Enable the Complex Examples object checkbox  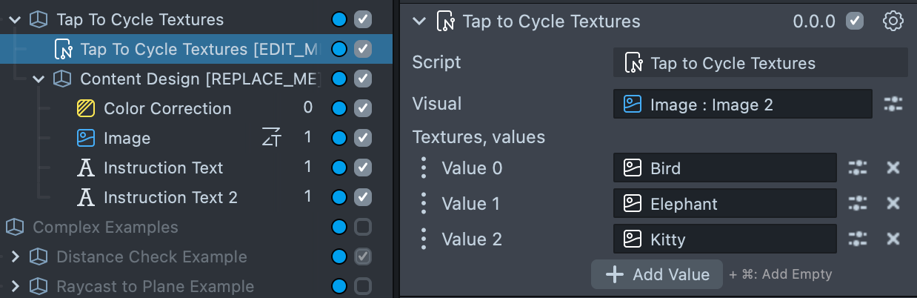click(363, 227)
